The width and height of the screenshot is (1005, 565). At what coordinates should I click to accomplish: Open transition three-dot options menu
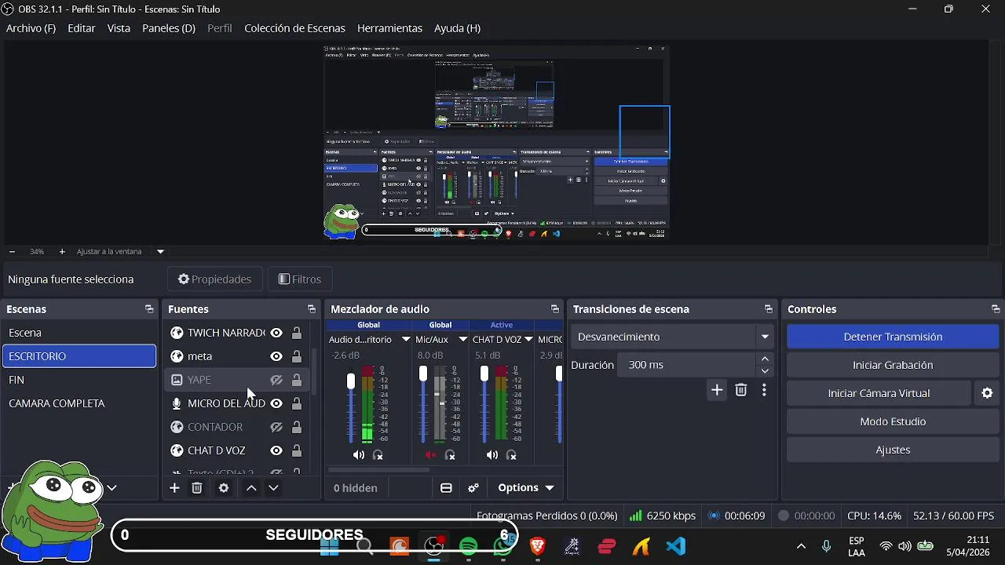coord(764,390)
